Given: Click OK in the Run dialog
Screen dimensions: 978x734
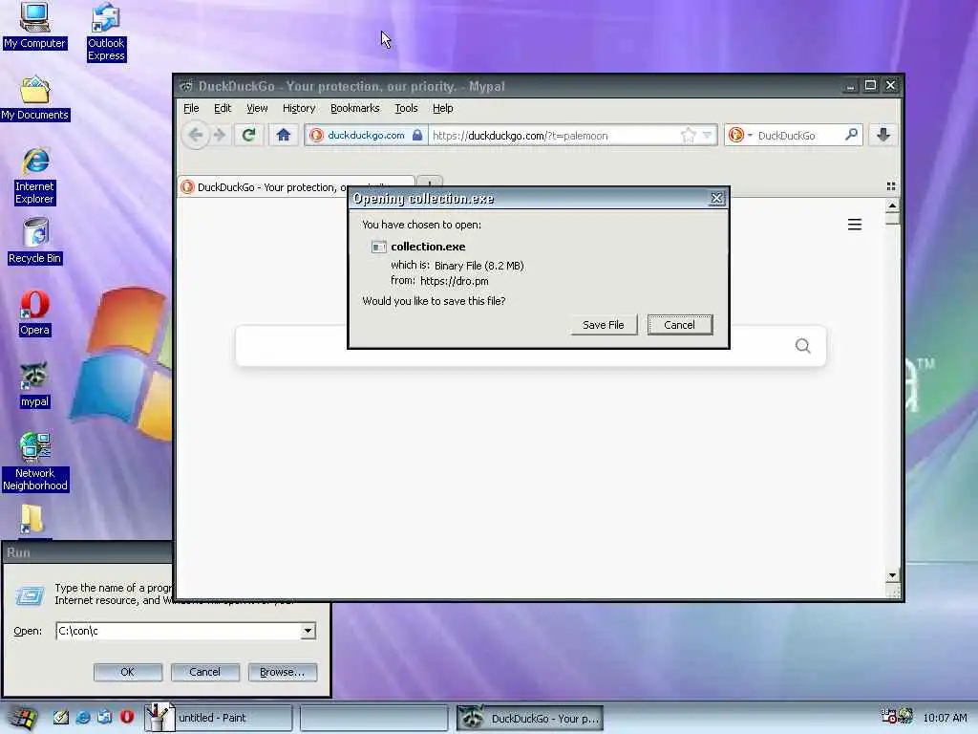Looking at the screenshot, I should [127, 672].
